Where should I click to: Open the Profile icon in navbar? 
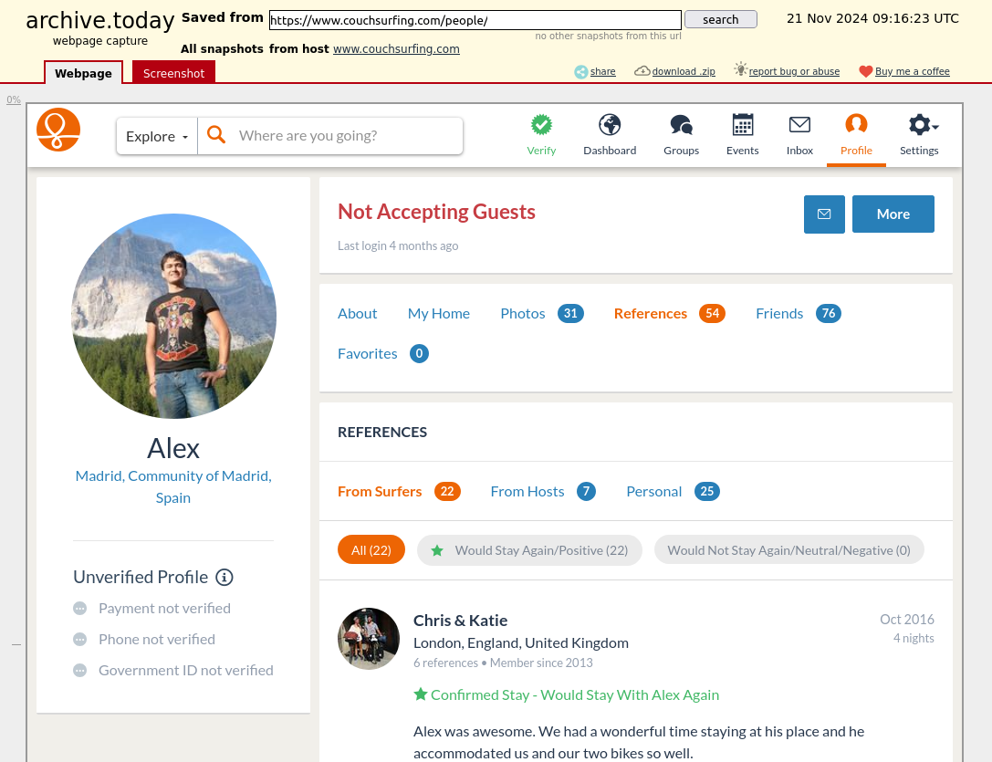click(x=856, y=124)
